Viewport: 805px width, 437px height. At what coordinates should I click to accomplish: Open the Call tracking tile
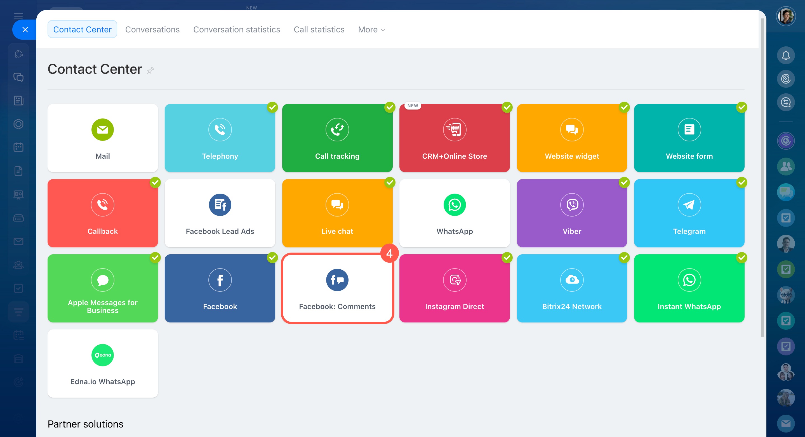337,138
